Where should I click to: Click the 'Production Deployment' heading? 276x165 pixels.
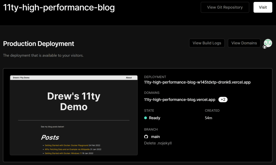click(39, 44)
